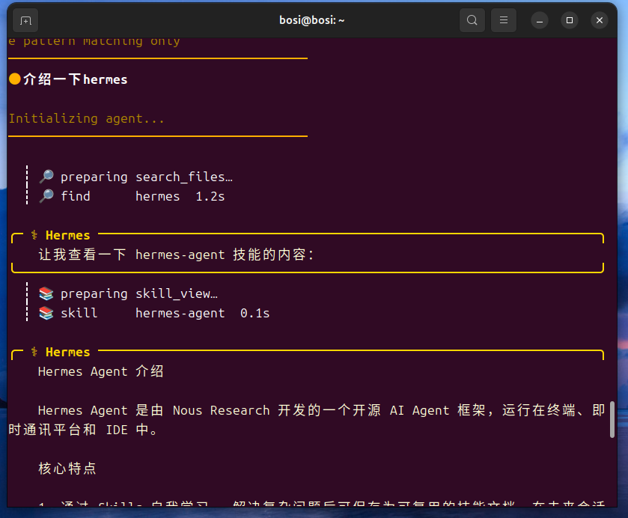Open a new terminal tab

coord(25,20)
